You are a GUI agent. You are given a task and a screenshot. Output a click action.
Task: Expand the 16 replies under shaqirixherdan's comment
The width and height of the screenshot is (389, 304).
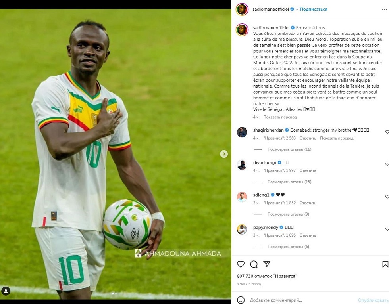click(x=289, y=149)
